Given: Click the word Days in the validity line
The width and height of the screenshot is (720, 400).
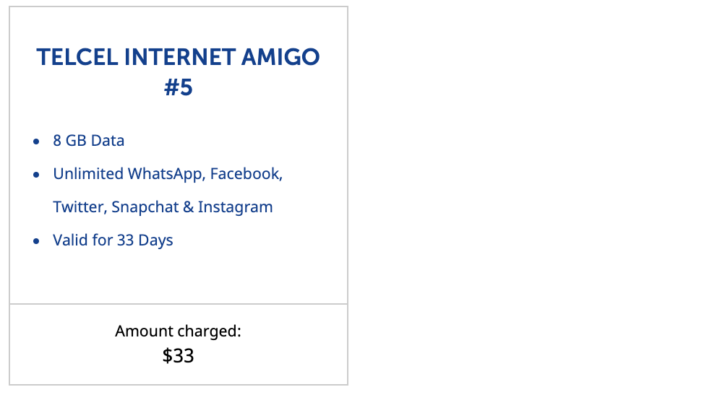Looking at the screenshot, I should [155, 240].
